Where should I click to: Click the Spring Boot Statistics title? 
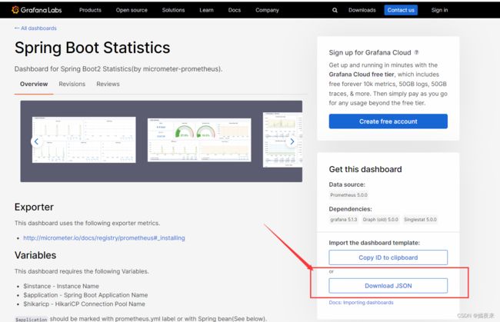click(92, 48)
